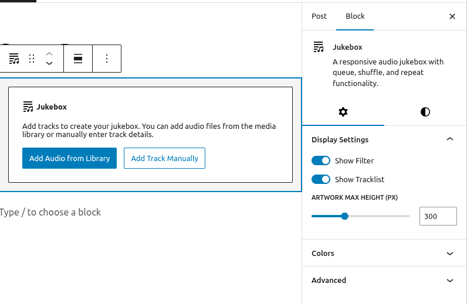Turn off the Show Tracklist toggle
The width and height of the screenshot is (467, 304).
[x=321, y=179]
